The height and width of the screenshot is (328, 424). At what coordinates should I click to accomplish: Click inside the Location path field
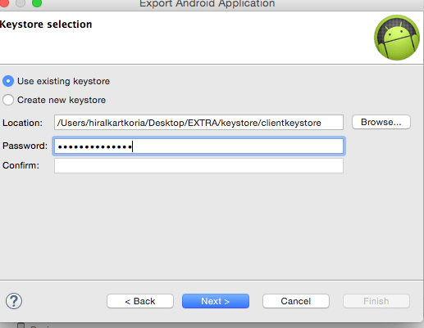pyautogui.click(x=198, y=123)
